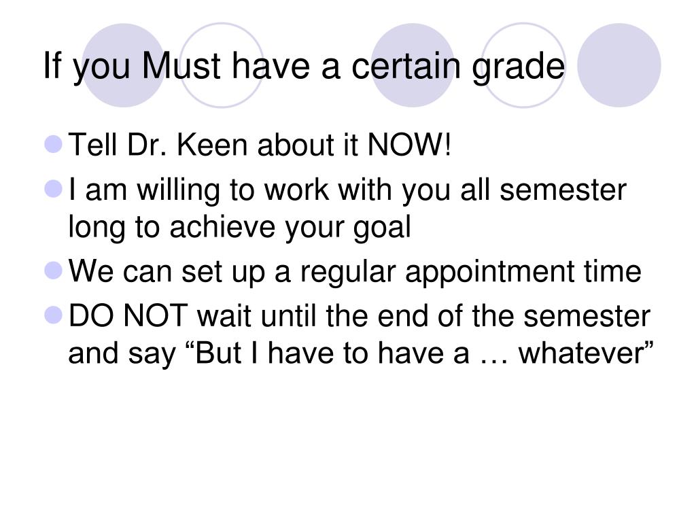The width and height of the screenshot is (696, 522).
Task: Click the line 'DO NOT wait until the end'
Action: click(x=360, y=315)
